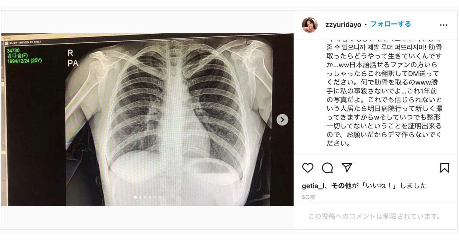Screen dimensions: 459x240
Task: Save post with bookmark icon
Action: pos(444,168)
